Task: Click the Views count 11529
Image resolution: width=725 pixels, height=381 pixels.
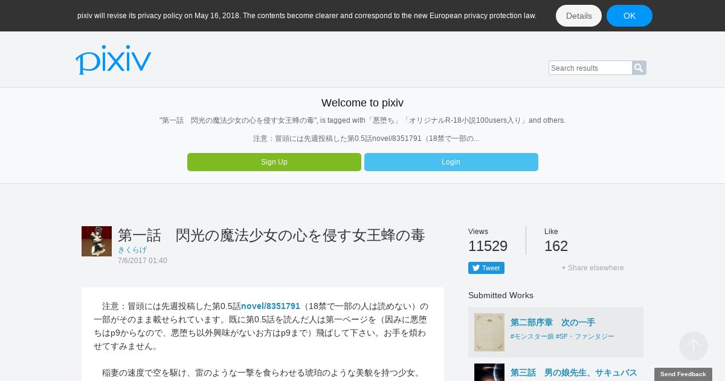Action: [488, 246]
